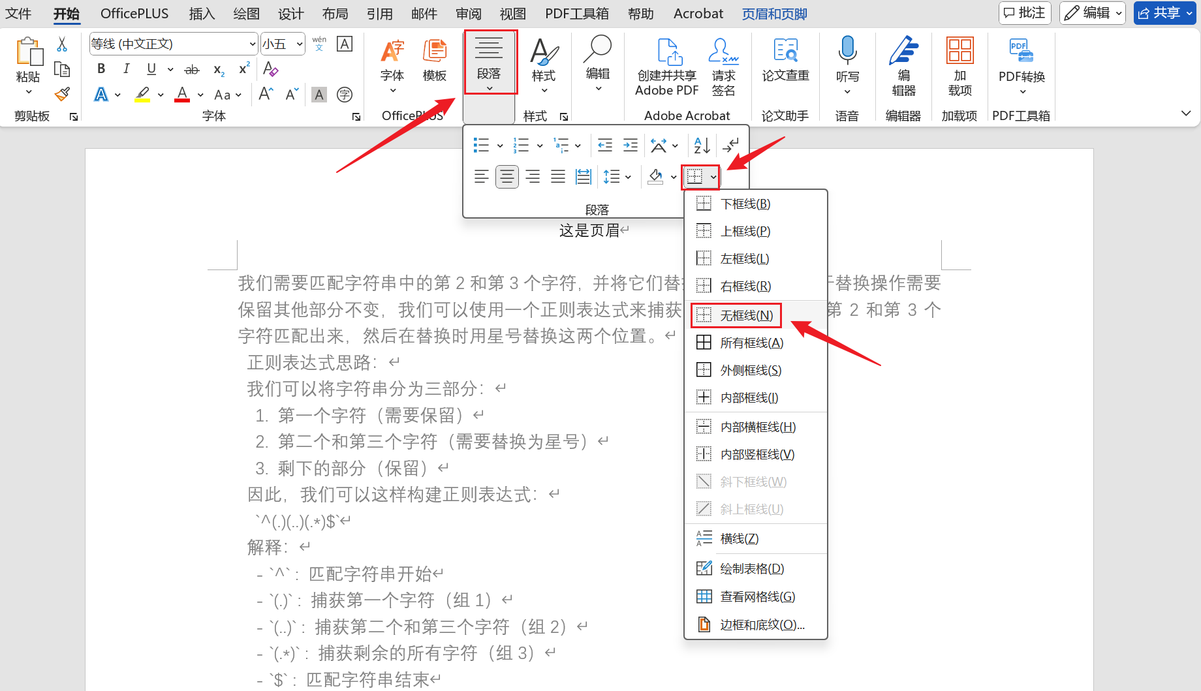Apply the yellow text highlight color
This screenshot has height=691, width=1201.
(142, 95)
